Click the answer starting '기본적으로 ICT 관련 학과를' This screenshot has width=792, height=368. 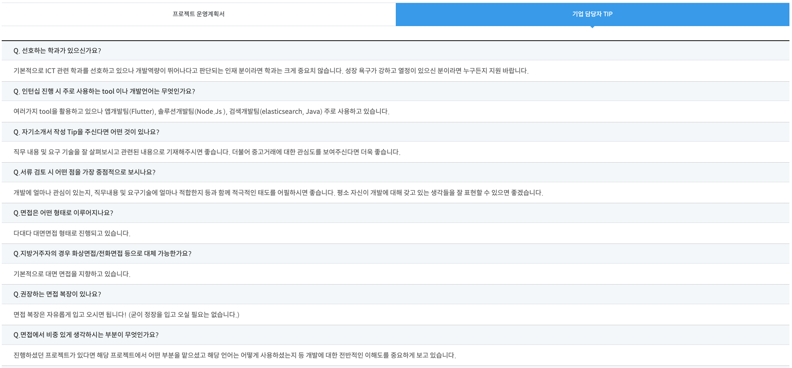tap(271, 71)
